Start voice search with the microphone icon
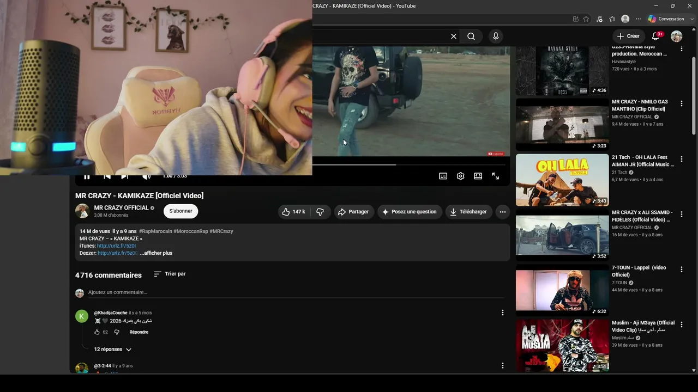Screen dimensions: 698x392 point(495,36)
